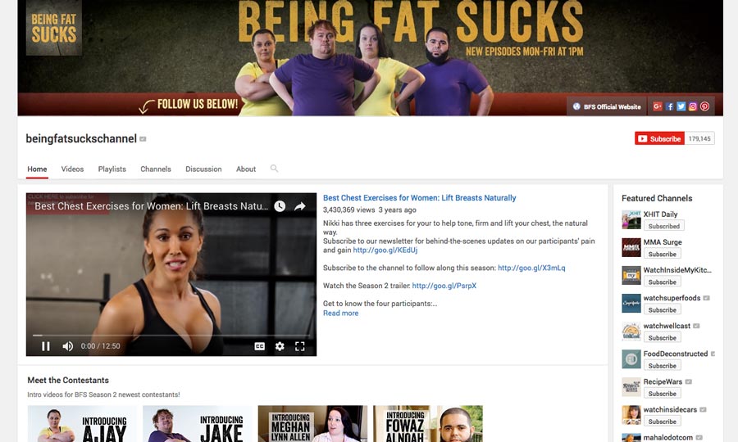This screenshot has height=442, width=738.
Task: Subscribe to MMA Surge
Action: (663, 254)
